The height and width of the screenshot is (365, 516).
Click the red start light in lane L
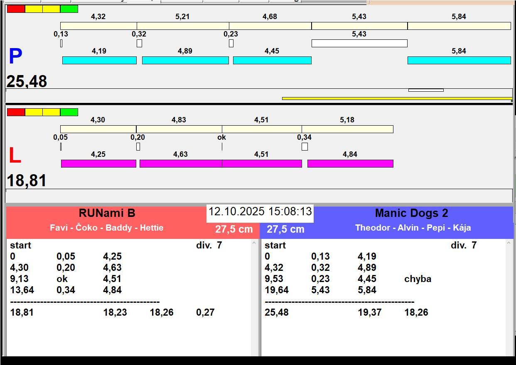click(16, 112)
